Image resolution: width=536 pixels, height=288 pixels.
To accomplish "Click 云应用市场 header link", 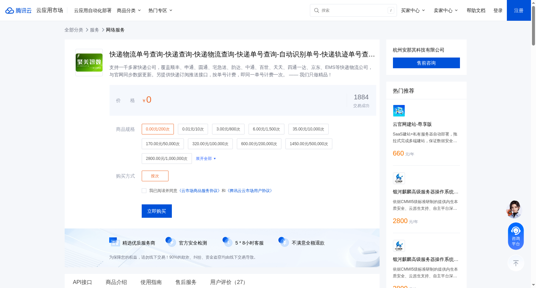I will (50, 10).
